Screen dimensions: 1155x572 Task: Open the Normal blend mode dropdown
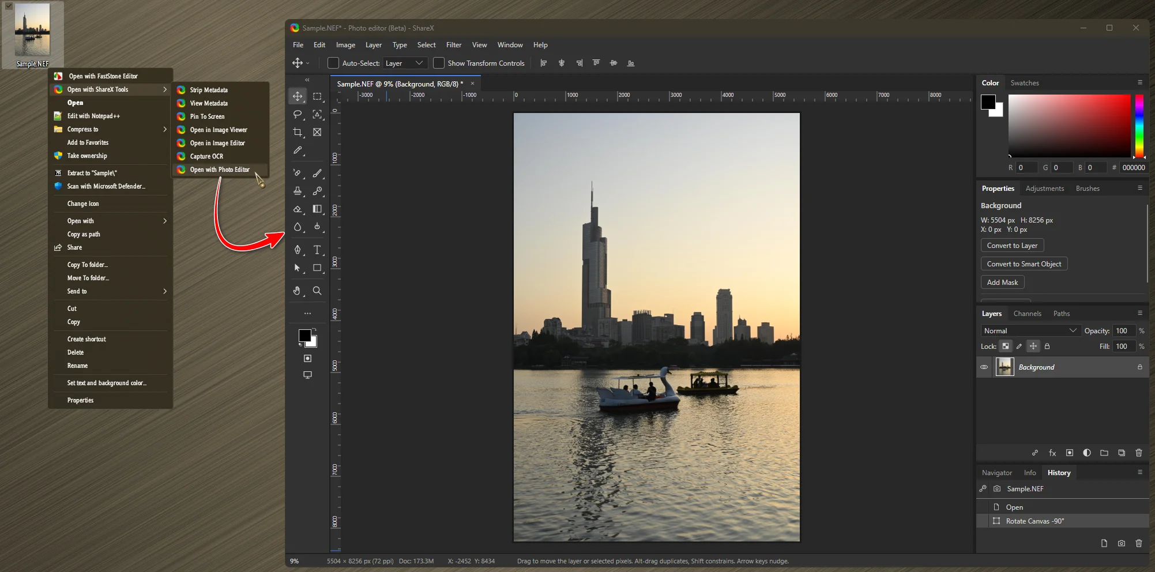(1030, 330)
